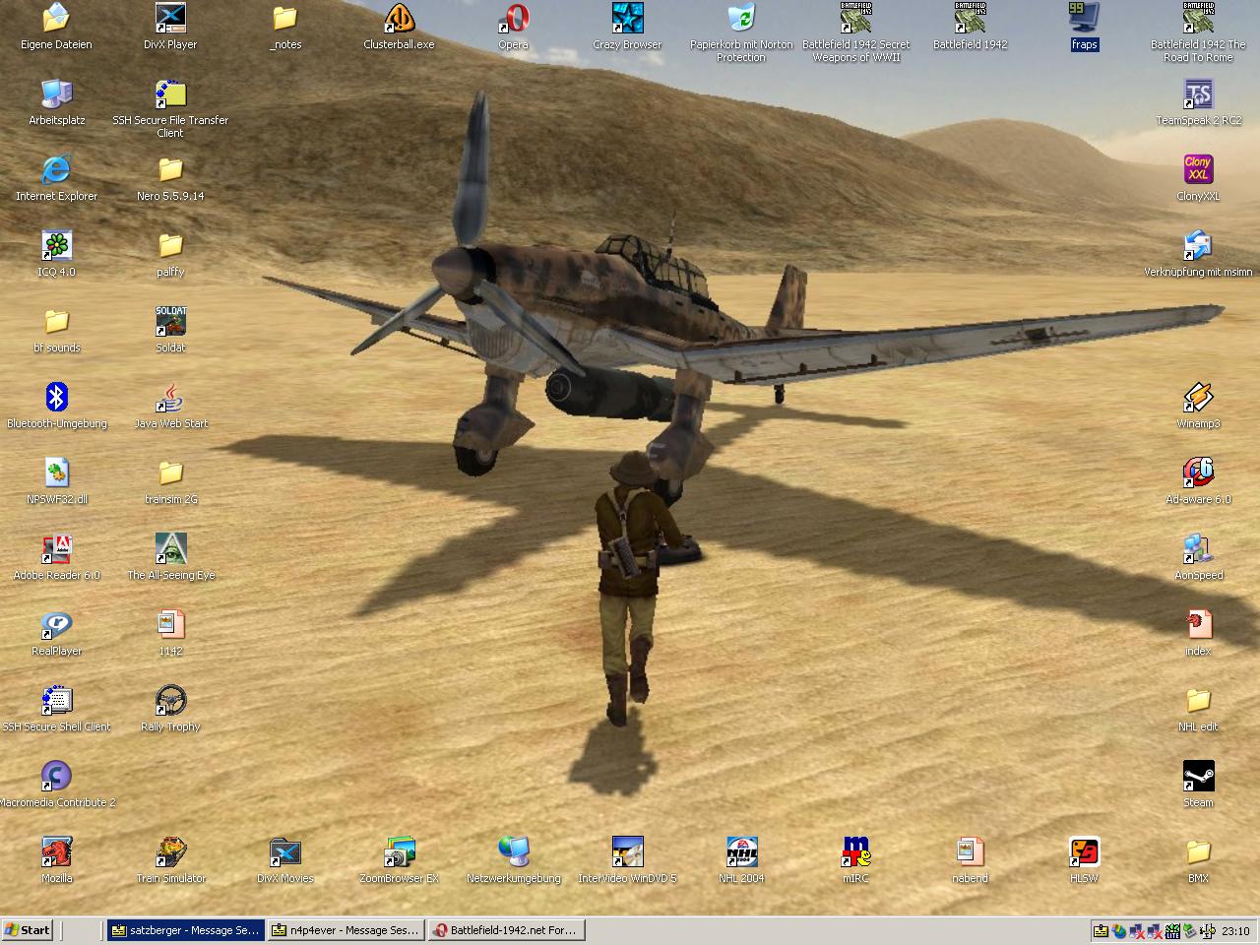Image resolution: width=1260 pixels, height=945 pixels.
Task: Select the NPSWF32.dll file
Action: [x=56, y=481]
